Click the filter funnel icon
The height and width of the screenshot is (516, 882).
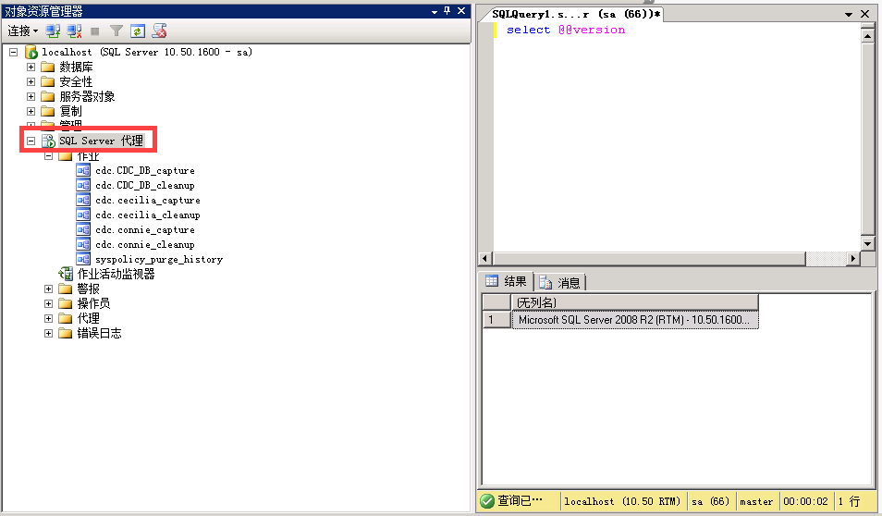116,31
